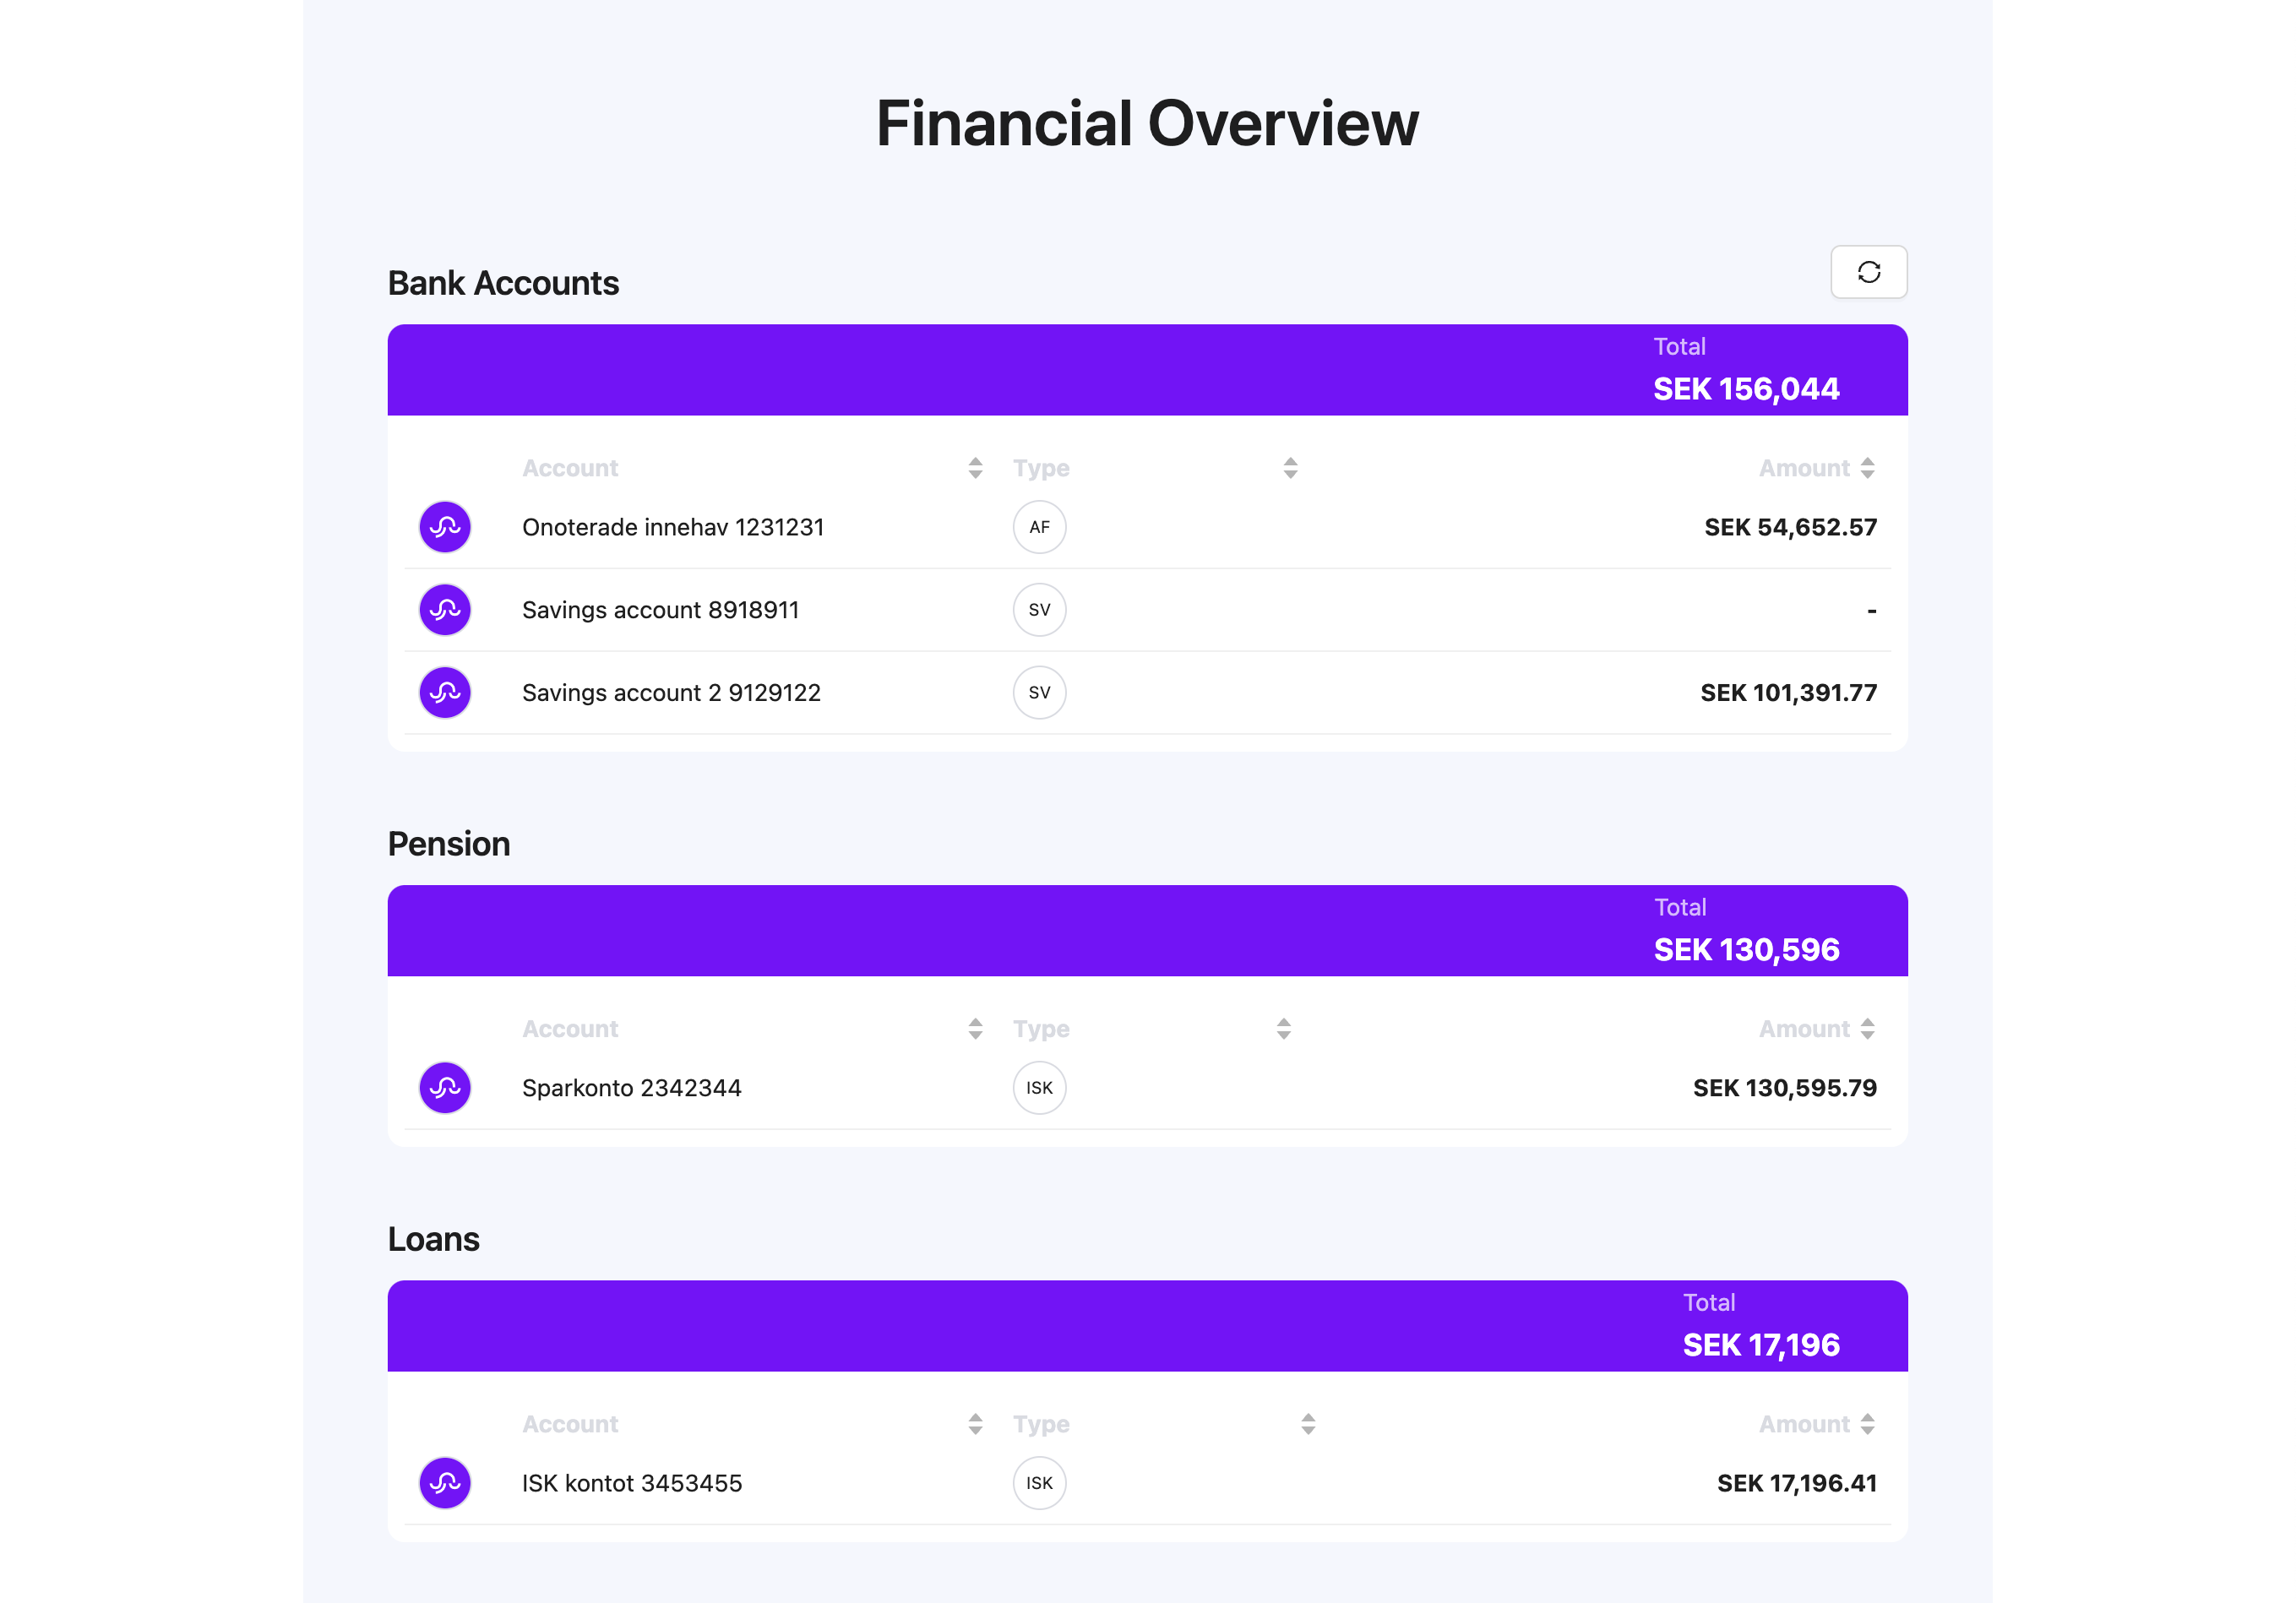Click the ISK badge on ISK kontot row
This screenshot has height=1603, width=2296.
coord(1039,1483)
